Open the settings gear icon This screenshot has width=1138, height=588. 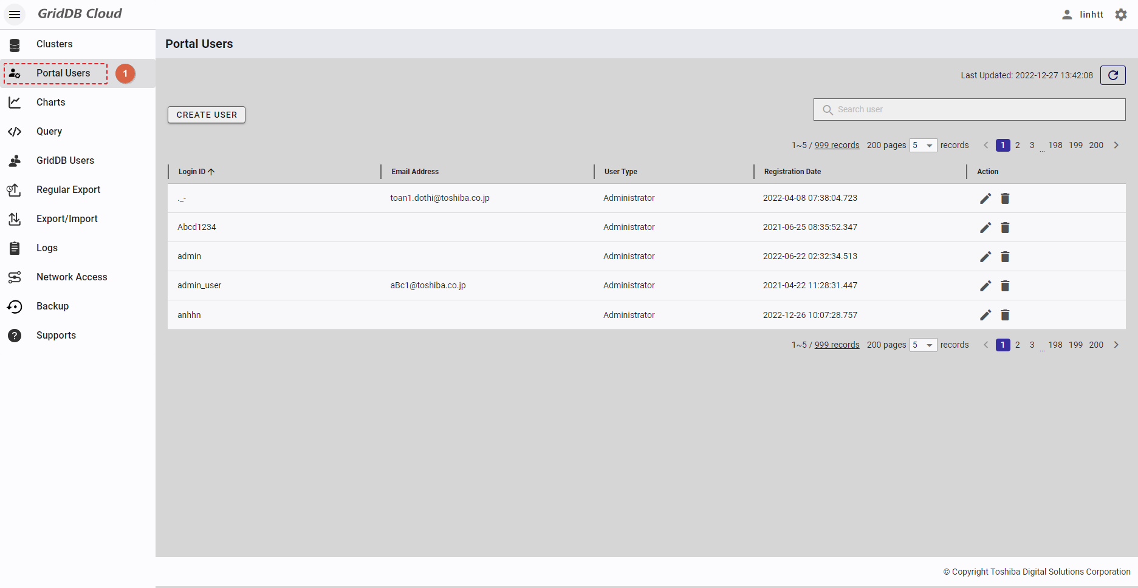point(1121,15)
